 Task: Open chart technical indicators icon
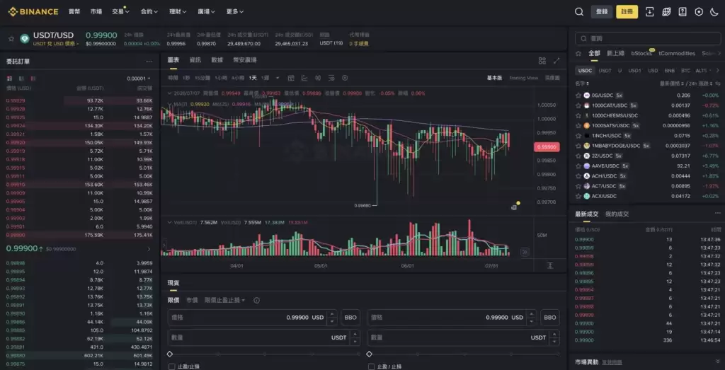pos(304,78)
